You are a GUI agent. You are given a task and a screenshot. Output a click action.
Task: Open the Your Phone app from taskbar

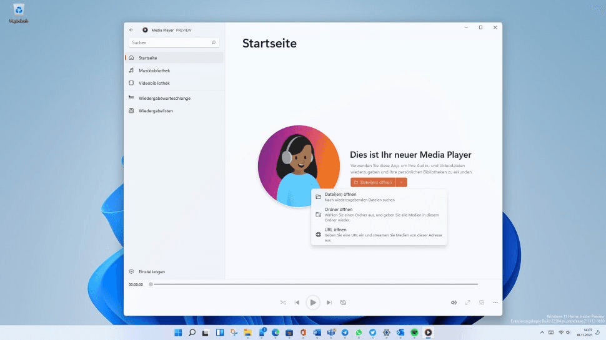262,333
